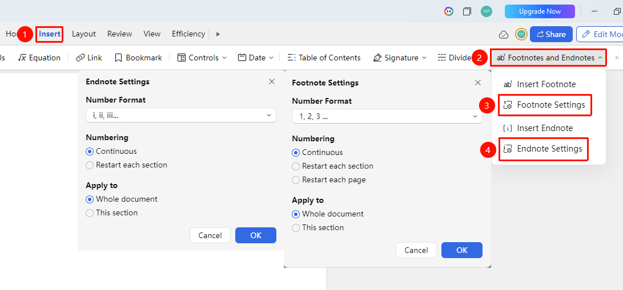
Task: Confirm Endnote Settings with OK
Action: tap(256, 235)
